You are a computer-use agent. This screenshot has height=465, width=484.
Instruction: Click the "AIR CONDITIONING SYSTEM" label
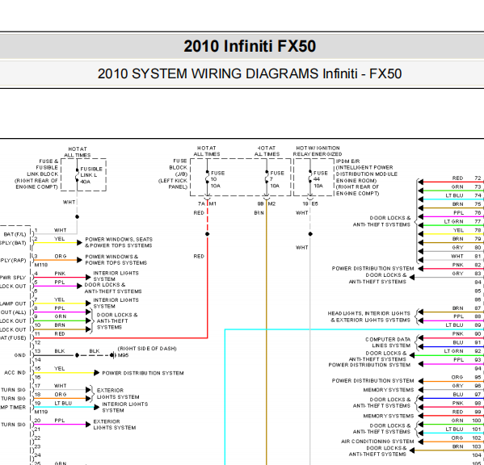tap(377, 442)
